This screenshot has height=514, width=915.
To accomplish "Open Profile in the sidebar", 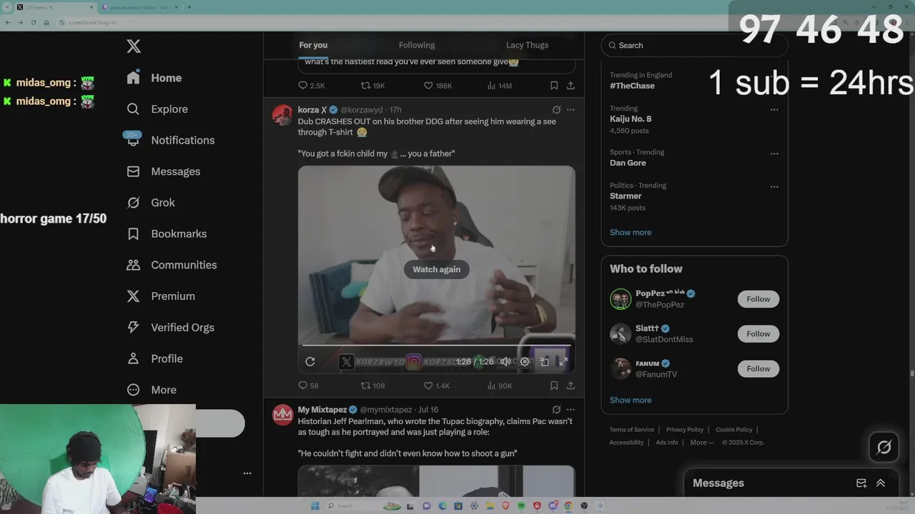I will coord(154,358).
